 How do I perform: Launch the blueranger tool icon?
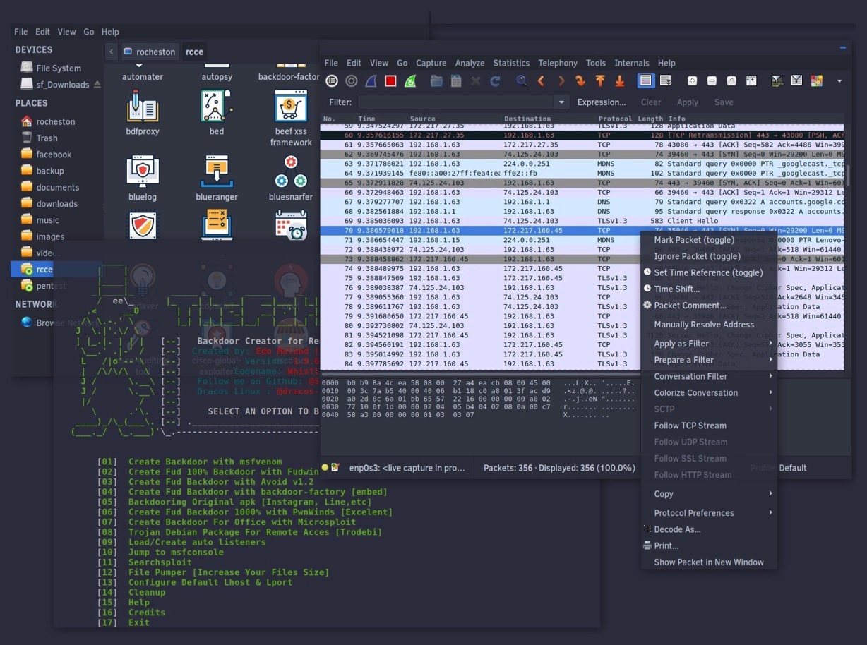point(217,171)
